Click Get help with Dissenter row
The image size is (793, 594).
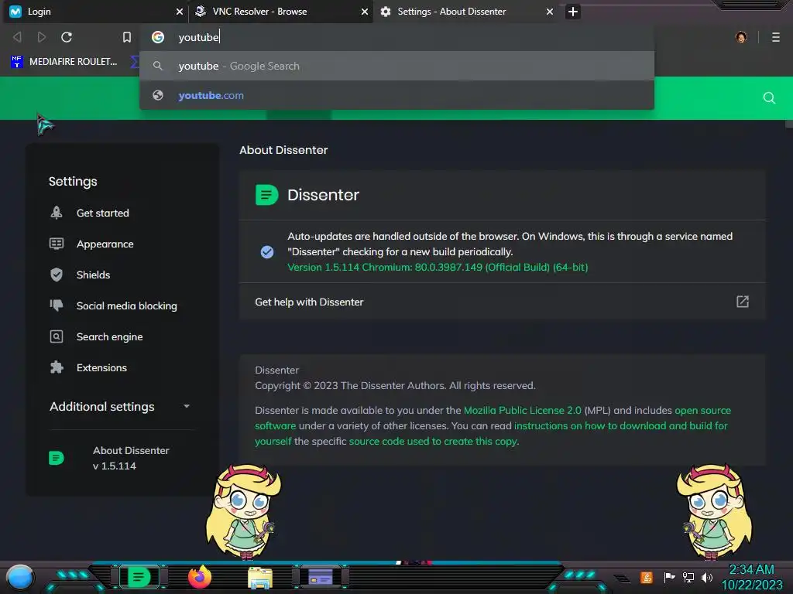502,302
